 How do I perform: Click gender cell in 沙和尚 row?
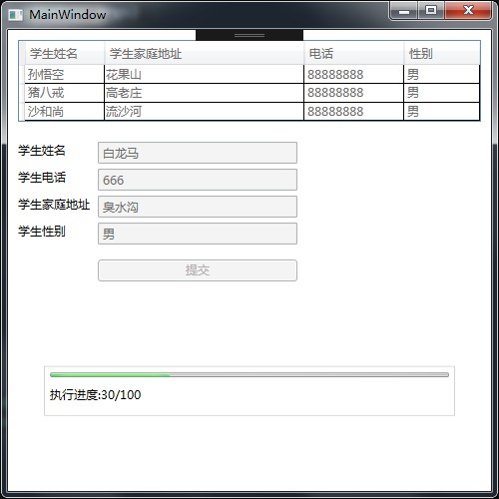point(441,112)
